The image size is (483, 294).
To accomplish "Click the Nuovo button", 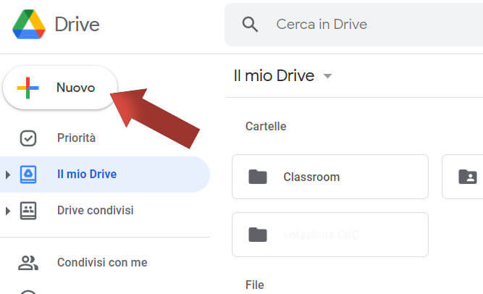I will pos(60,88).
